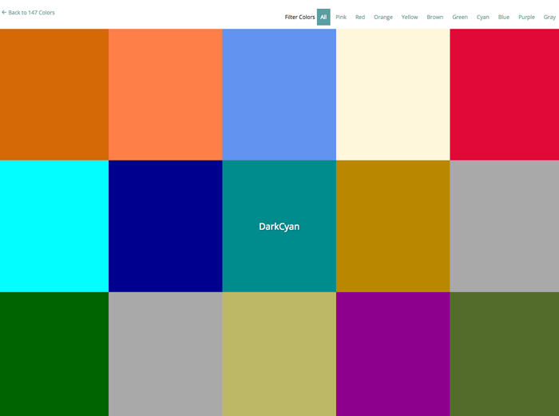Pick the dark green swatch

(54, 354)
